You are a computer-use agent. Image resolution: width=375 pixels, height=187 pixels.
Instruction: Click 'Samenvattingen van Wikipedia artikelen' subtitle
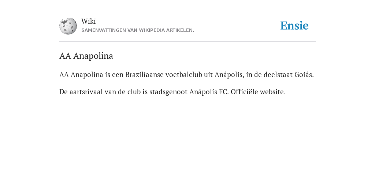click(138, 30)
